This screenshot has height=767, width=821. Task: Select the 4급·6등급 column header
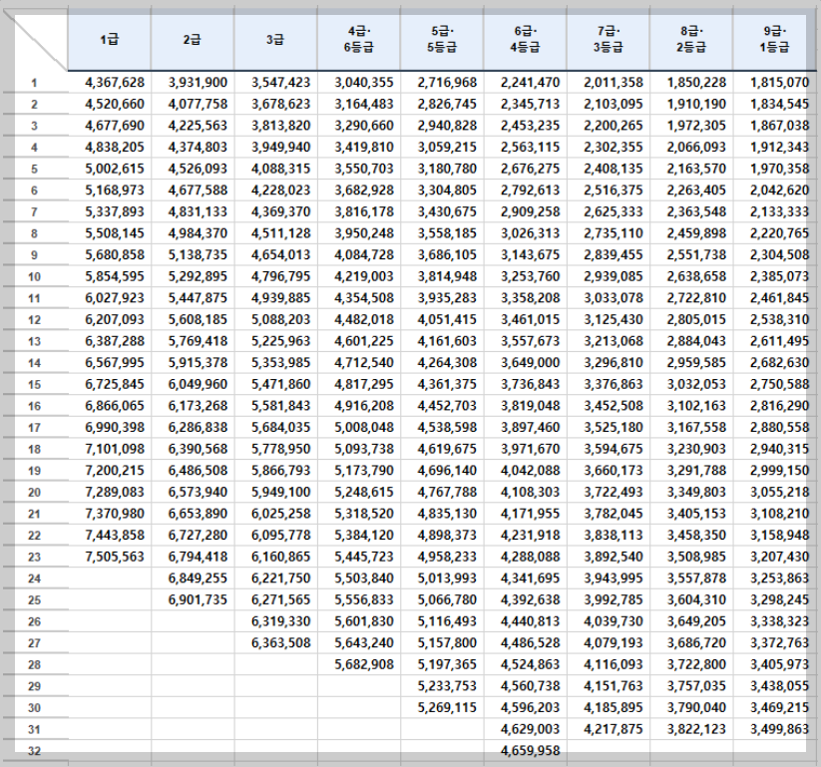(x=359, y=40)
